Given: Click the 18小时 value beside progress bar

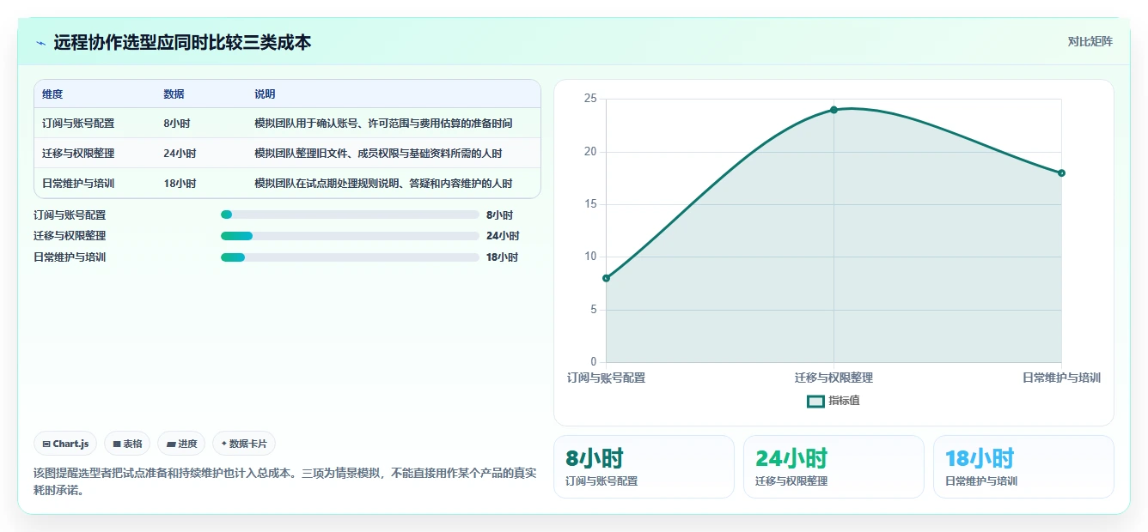Looking at the screenshot, I should [503, 257].
